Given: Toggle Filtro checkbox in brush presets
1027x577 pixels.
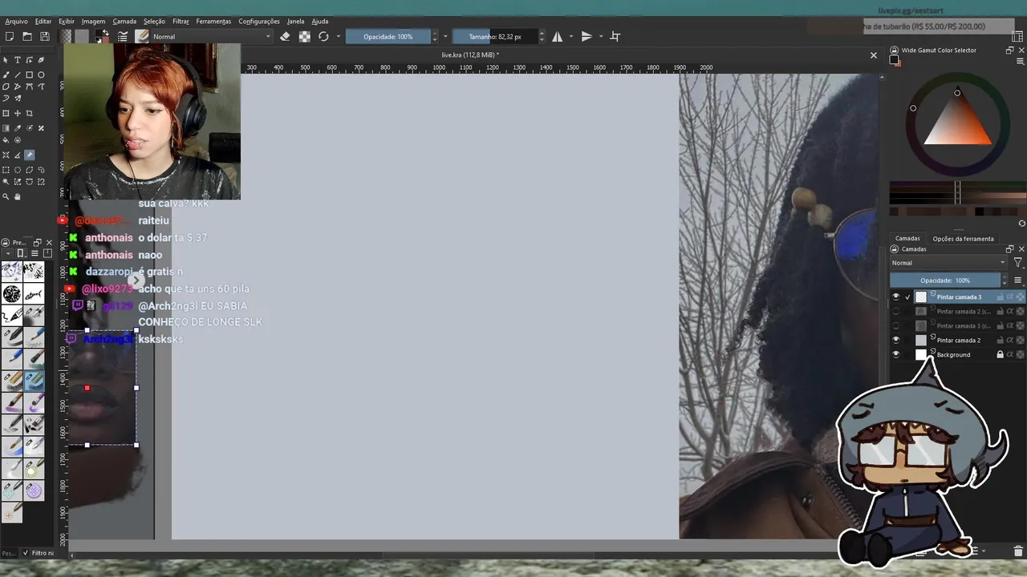Looking at the screenshot, I should tap(25, 553).
